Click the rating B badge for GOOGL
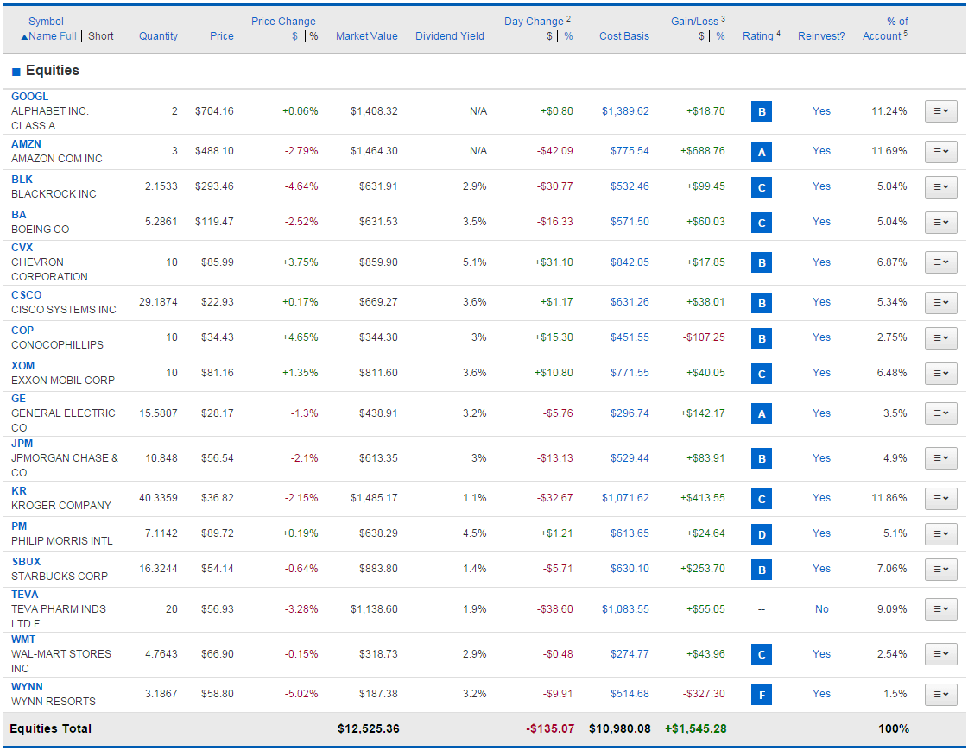The height and width of the screenshot is (750, 968). (x=762, y=111)
